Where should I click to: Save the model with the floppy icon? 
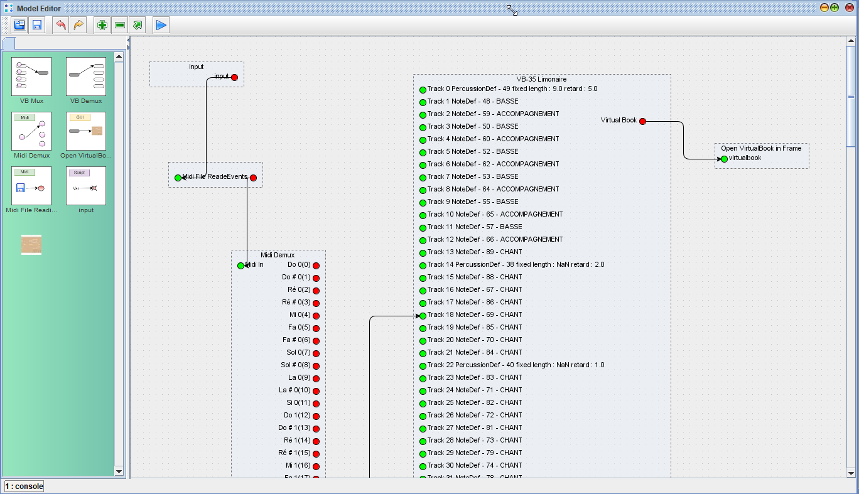(x=37, y=25)
